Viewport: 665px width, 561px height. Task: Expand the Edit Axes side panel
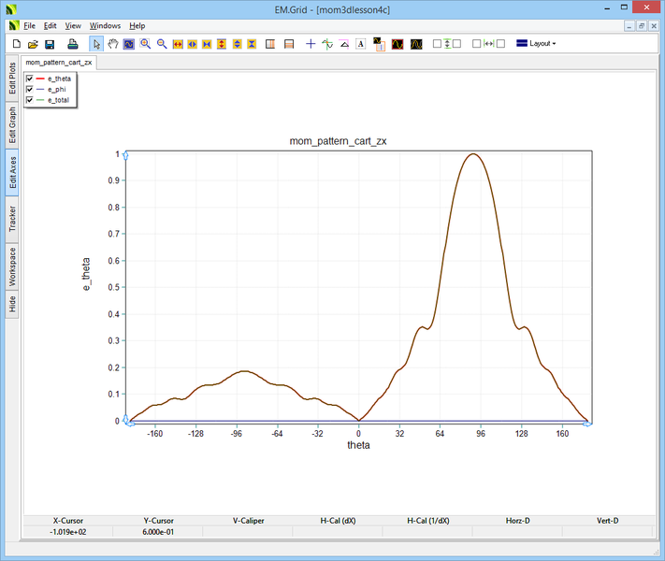12,171
